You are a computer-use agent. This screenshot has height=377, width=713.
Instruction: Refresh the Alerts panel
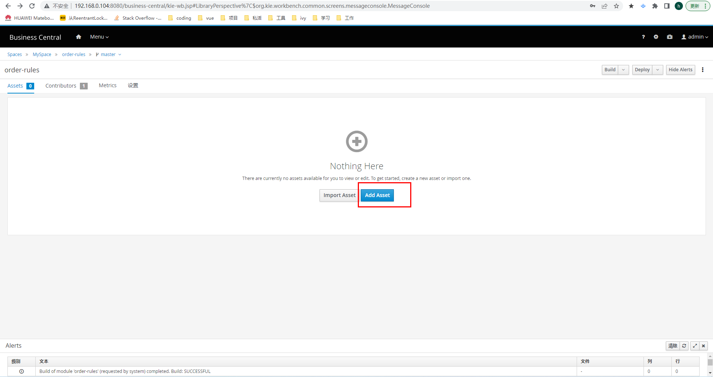pyautogui.click(x=684, y=346)
